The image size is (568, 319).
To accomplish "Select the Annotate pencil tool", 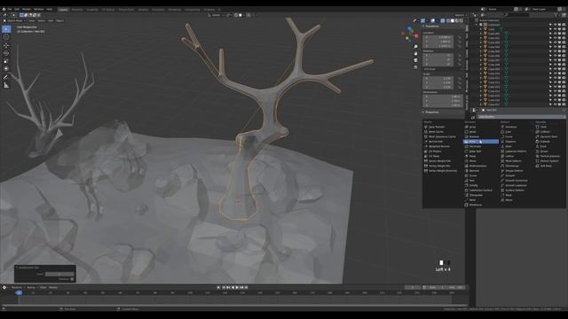I will (6, 77).
